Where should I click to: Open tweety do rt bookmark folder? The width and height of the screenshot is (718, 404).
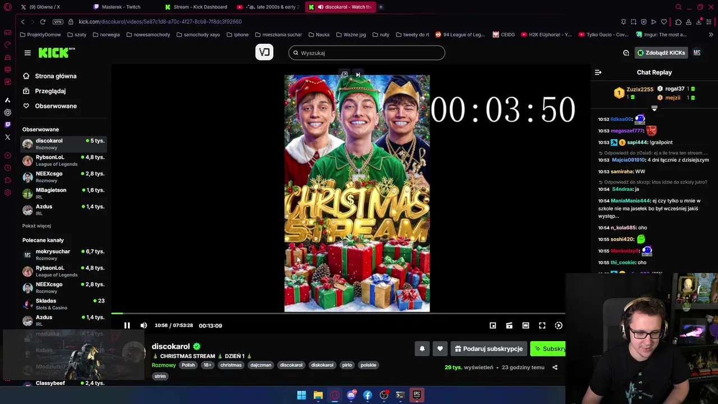(x=412, y=34)
